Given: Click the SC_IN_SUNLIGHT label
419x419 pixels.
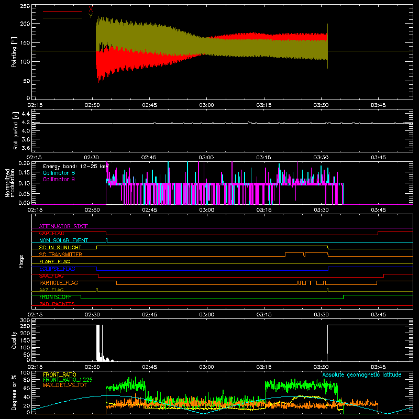Looking at the screenshot, I should tap(60, 247).
